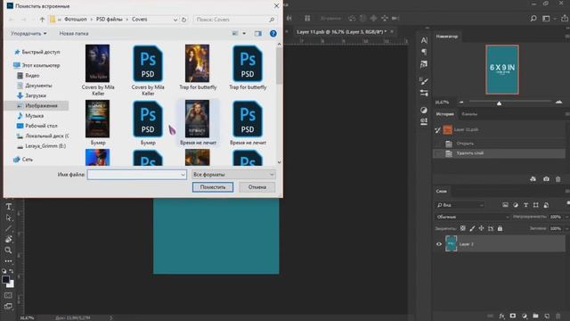Toggle smart object filter icon
Viewport: 570px width, 321px height.
[x=546, y=205]
